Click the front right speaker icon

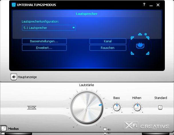(x=148, y=38)
